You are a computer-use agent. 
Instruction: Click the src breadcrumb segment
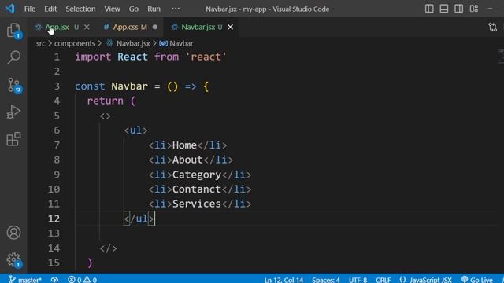click(x=40, y=43)
